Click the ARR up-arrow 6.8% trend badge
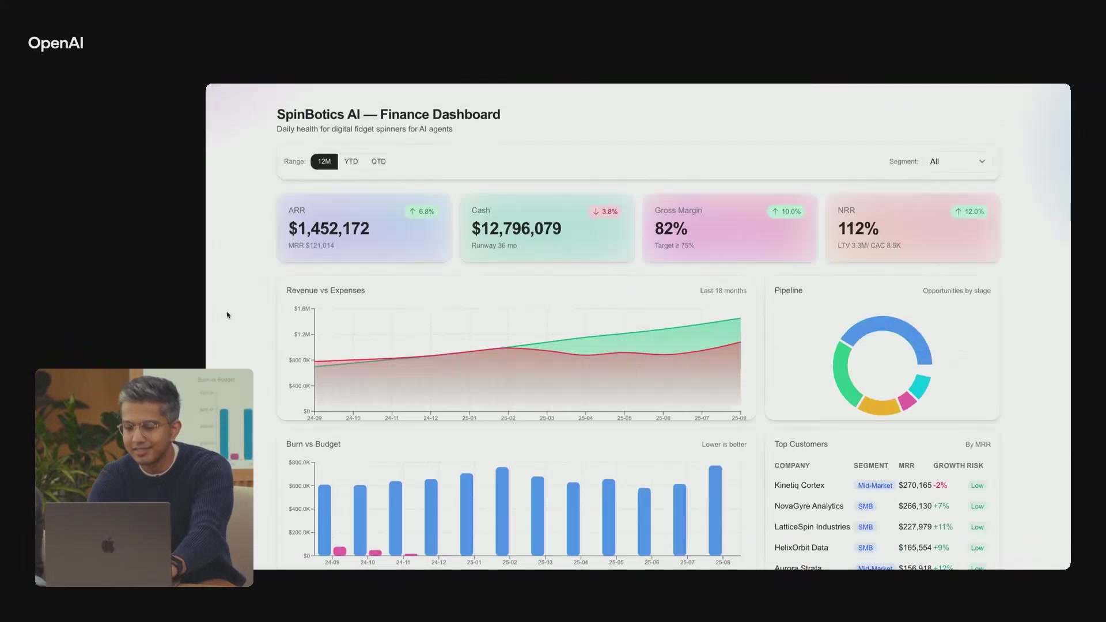1106x622 pixels. 422,211
